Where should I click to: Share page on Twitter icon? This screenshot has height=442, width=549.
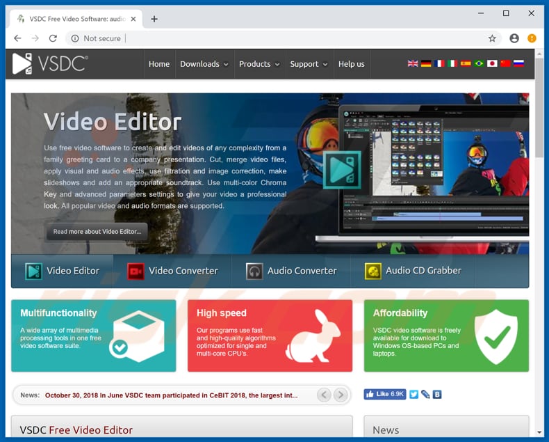414,394
